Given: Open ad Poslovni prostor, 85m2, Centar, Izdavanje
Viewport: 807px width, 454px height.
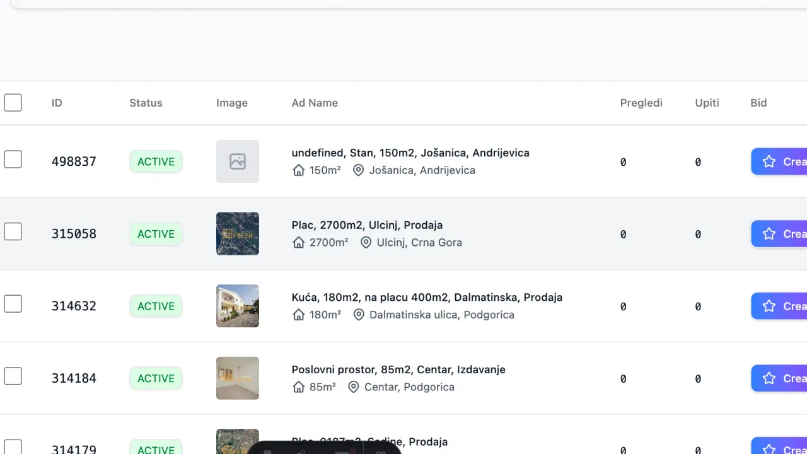Looking at the screenshot, I should pyautogui.click(x=398, y=370).
